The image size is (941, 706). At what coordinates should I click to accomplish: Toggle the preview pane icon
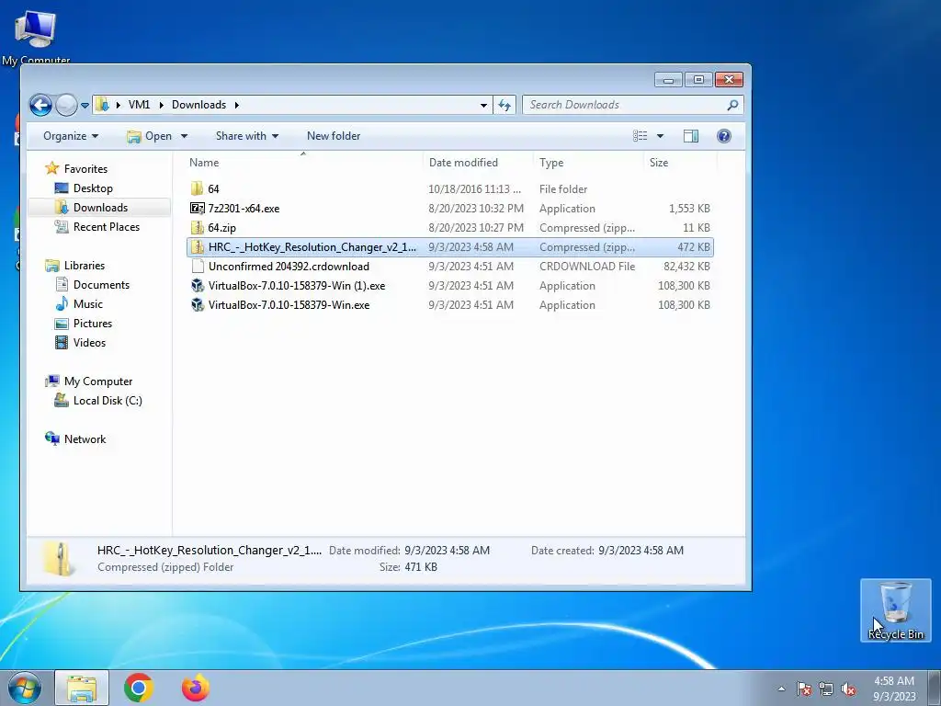click(x=691, y=136)
